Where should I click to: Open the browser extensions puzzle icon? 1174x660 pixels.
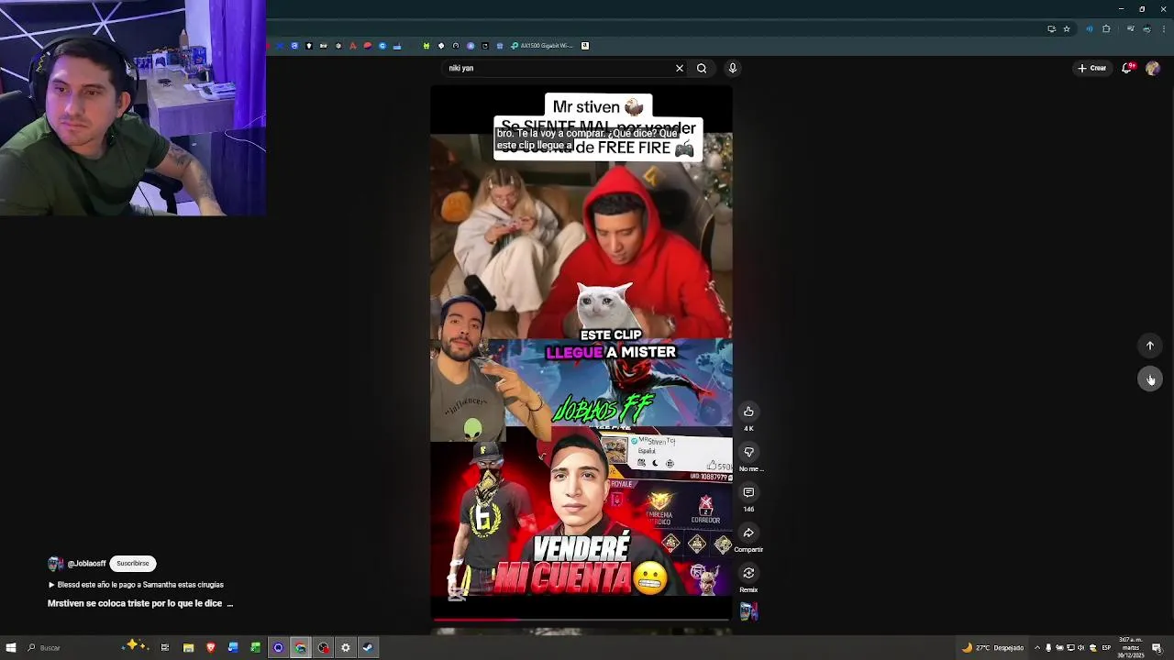[x=1106, y=28]
